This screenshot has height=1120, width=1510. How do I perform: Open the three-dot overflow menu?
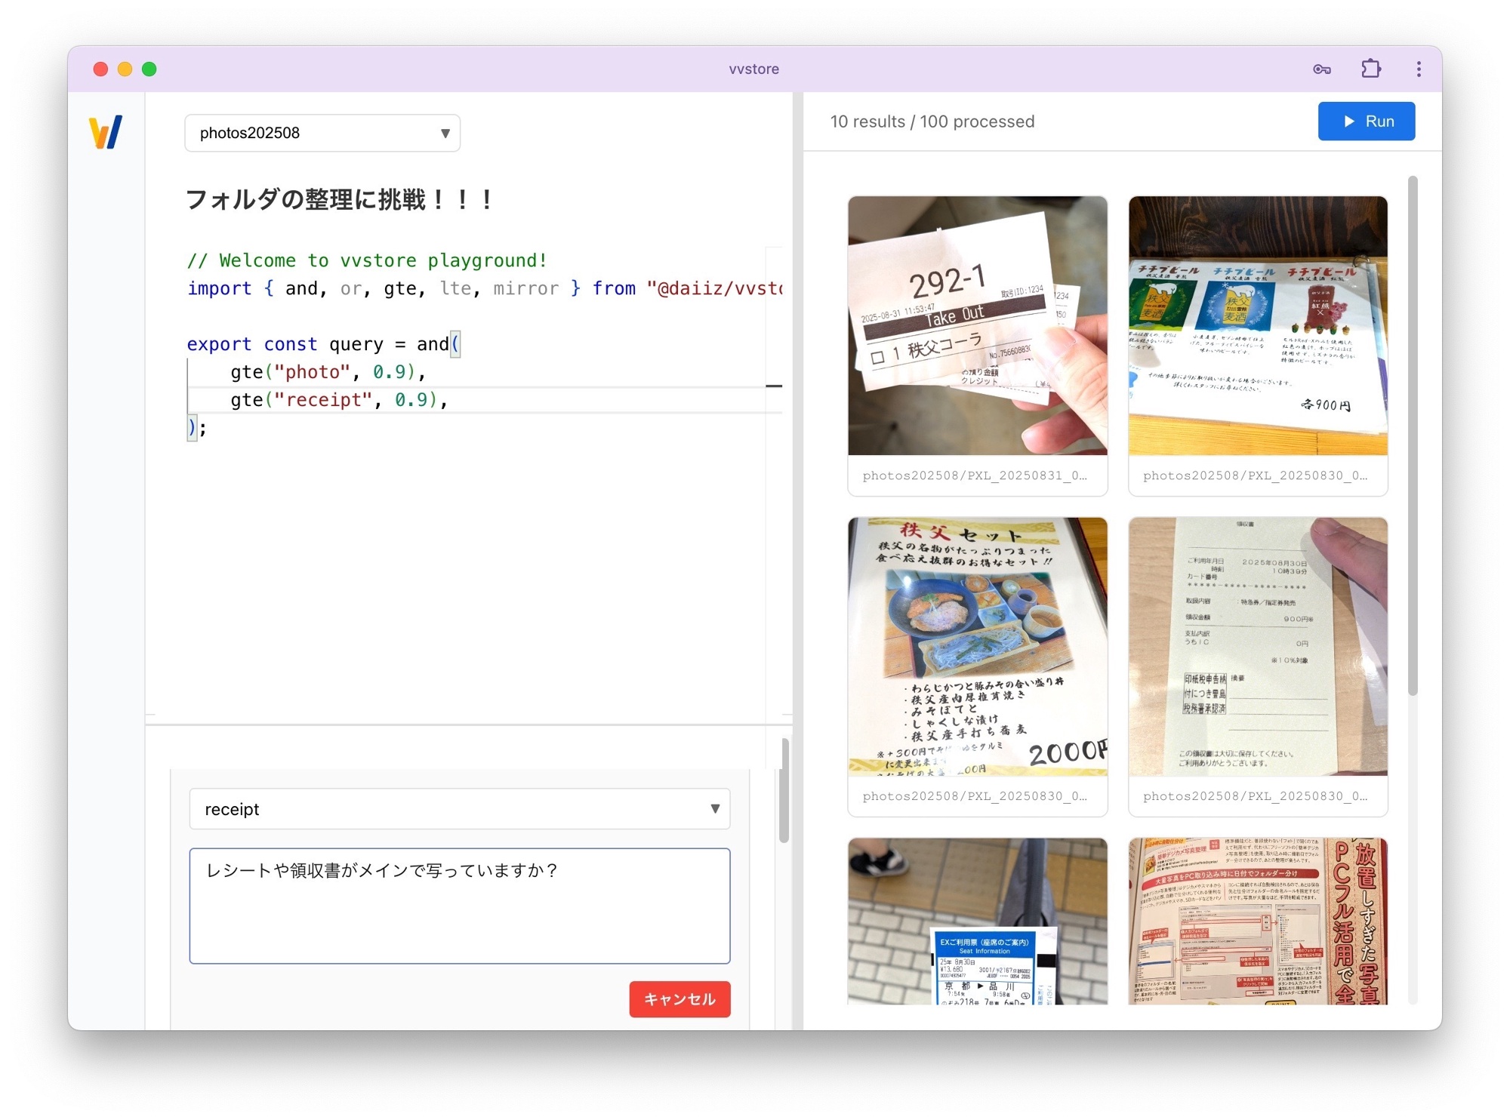point(1419,69)
